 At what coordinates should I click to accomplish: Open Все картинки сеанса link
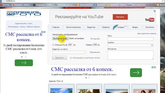click(147, 34)
